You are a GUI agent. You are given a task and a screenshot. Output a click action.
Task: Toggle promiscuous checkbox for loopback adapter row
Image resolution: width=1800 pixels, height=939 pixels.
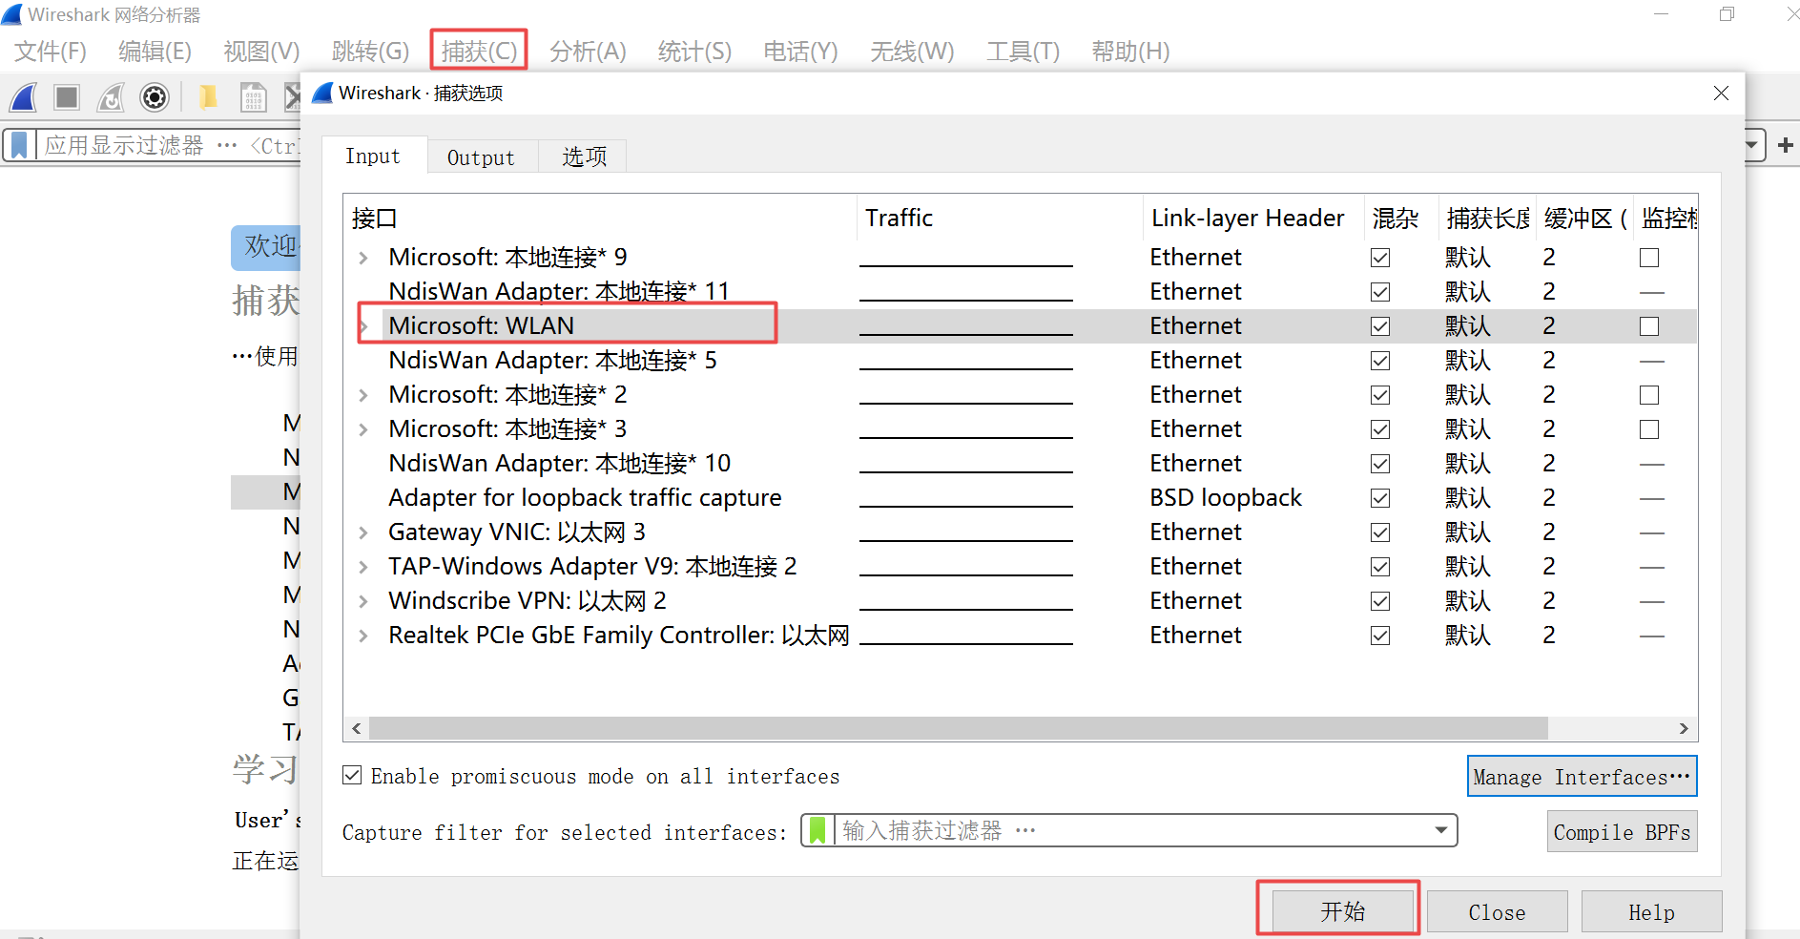pyautogui.click(x=1380, y=498)
